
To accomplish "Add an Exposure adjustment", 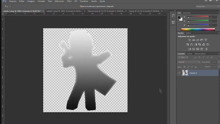I will click(202, 40).
